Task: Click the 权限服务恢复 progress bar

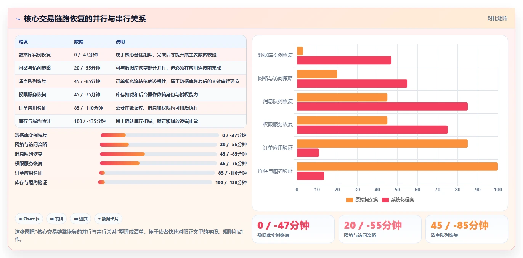Action: coord(158,163)
